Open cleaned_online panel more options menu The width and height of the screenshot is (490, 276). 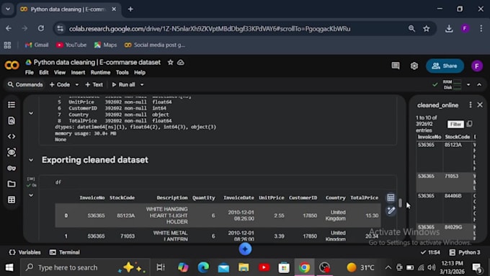[471, 105]
